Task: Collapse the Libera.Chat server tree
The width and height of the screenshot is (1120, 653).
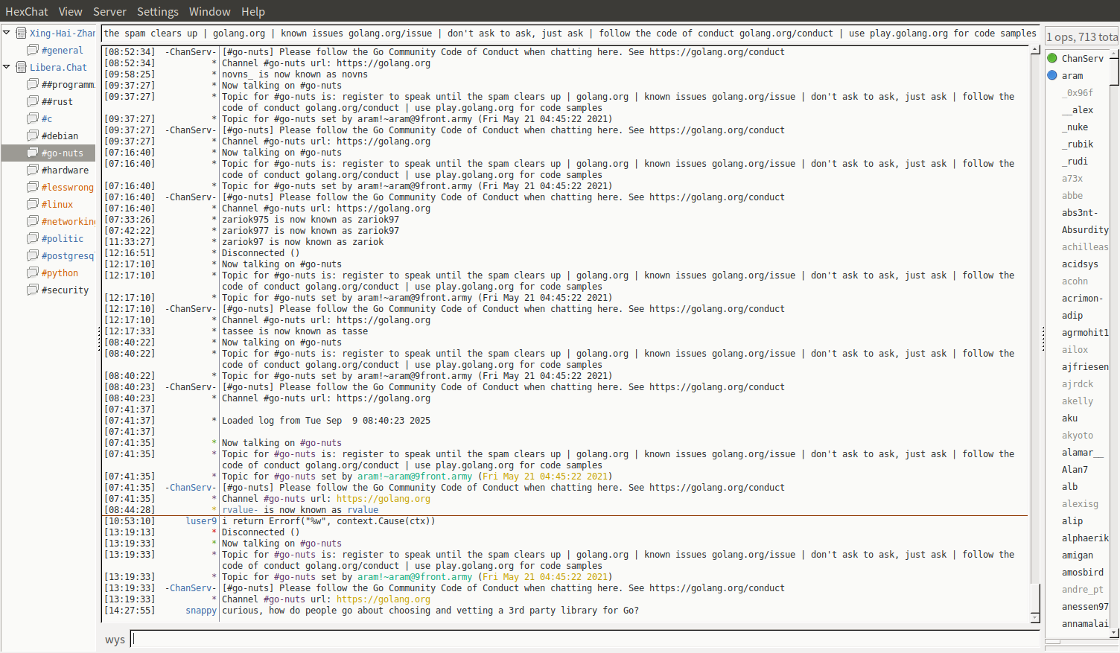Action: 7,67
